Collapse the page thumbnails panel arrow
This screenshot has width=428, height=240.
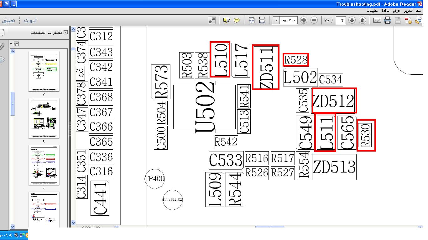click(66, 32)
